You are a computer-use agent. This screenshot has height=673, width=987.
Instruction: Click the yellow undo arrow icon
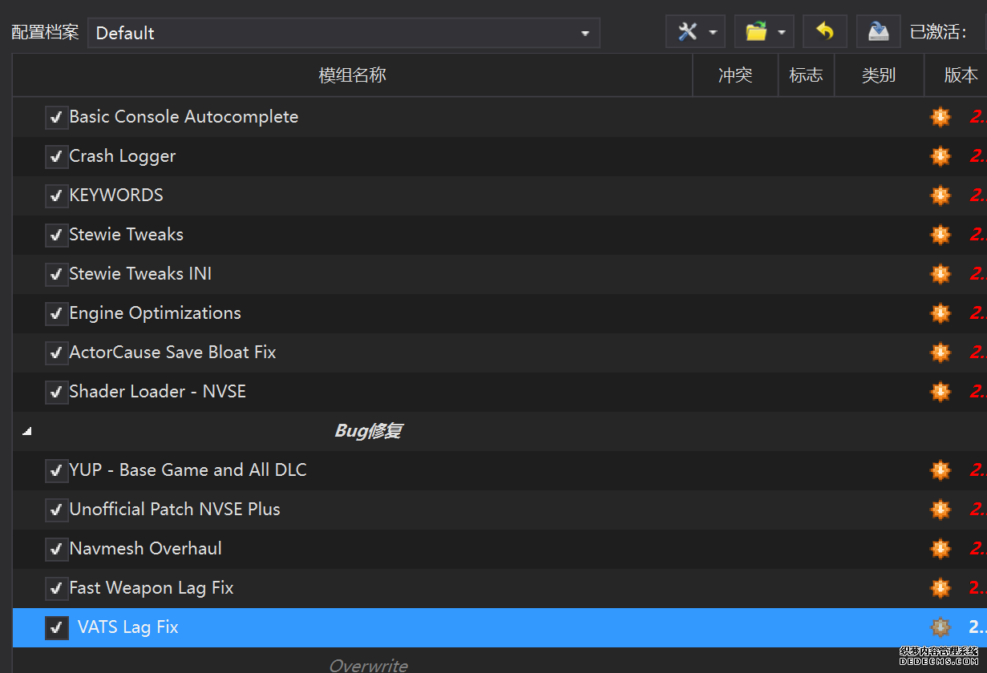click(824, 32)
